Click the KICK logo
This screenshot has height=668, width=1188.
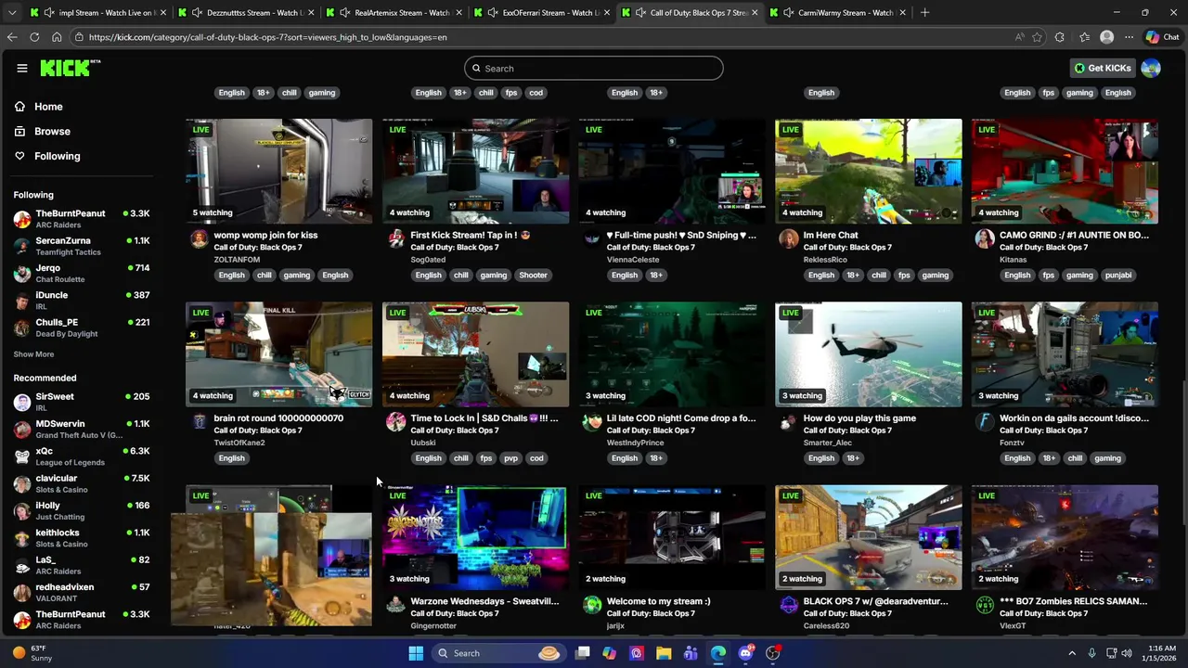(x=70, y=68)
